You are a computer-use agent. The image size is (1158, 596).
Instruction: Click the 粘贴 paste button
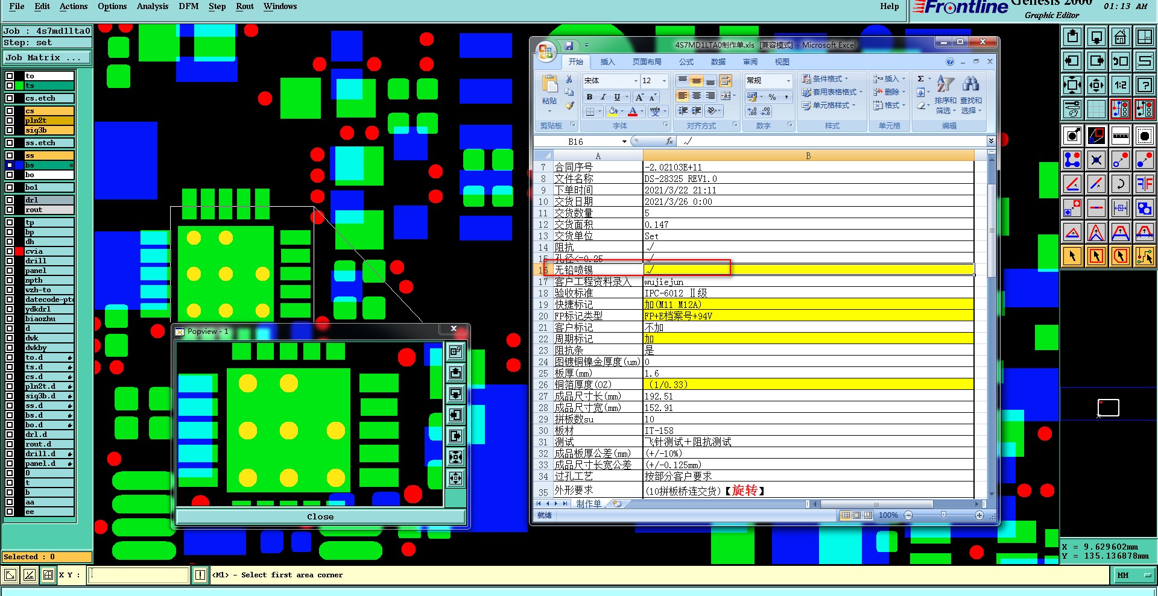point(549,93)
